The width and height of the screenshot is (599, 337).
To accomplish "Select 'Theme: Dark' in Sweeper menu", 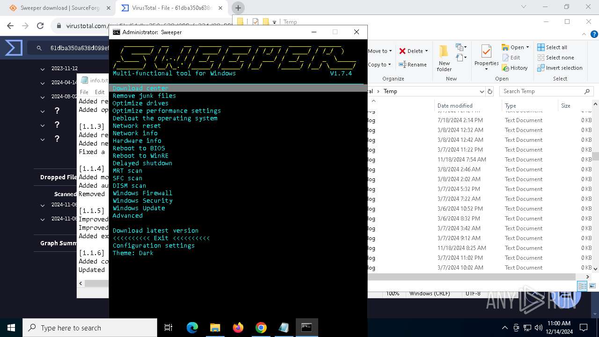I will 133,253.
